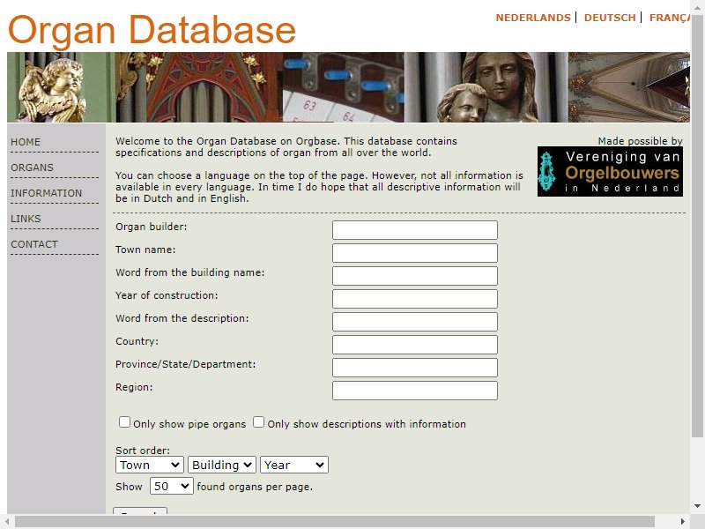
Task: Click the vertical scrollbar thumb
Action: [x=697, y=225]
